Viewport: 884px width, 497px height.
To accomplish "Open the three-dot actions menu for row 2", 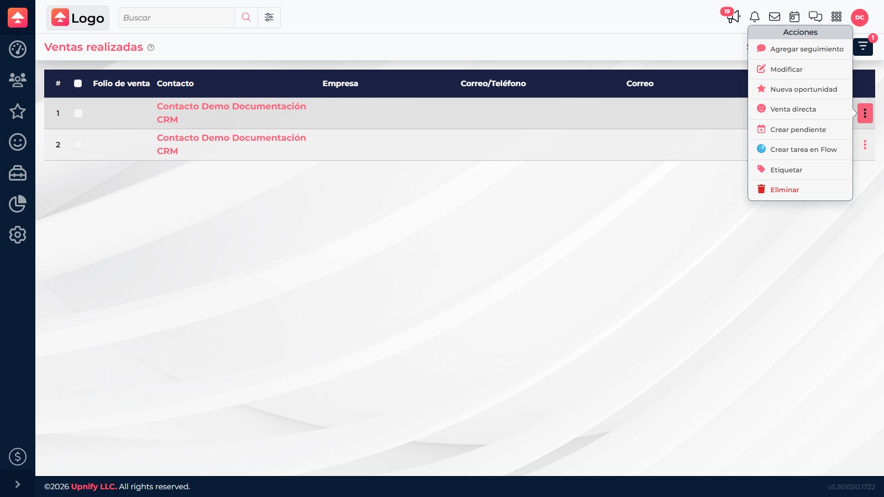I will [865, 145].
